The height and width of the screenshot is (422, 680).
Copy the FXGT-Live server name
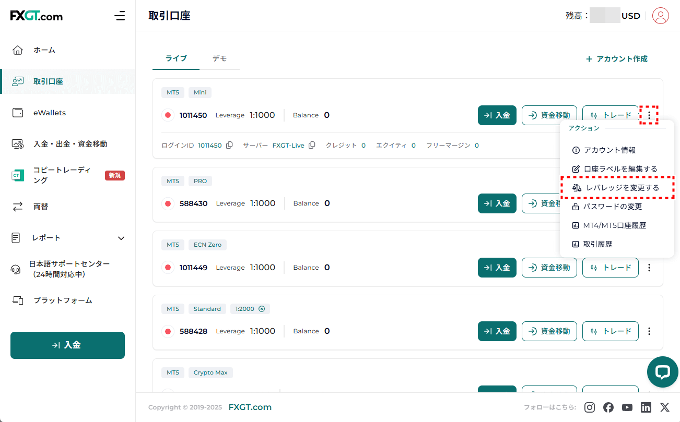click(x=312, y=146)
